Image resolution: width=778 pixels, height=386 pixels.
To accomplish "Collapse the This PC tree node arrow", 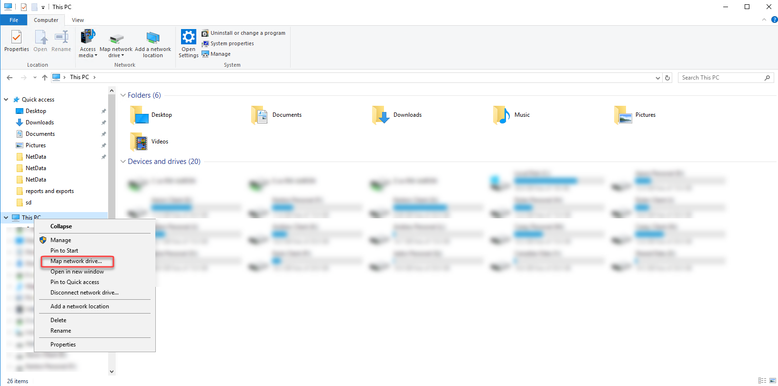I will [6, 217].
